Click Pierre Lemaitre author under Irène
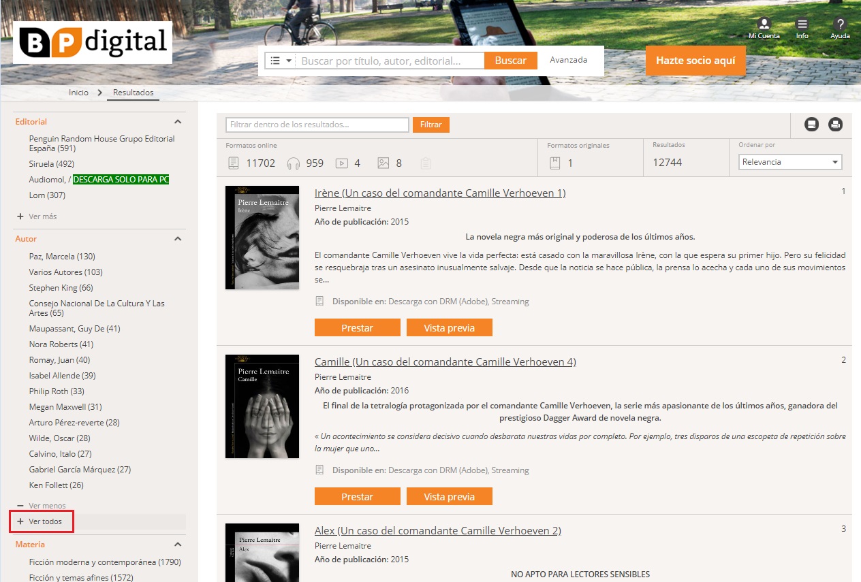This screenshot has width=861, height=582. coord(343,208)
